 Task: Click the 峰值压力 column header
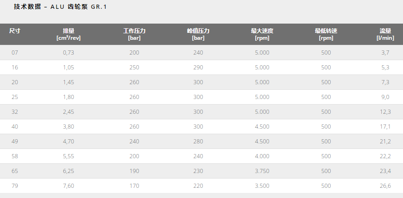198,34
